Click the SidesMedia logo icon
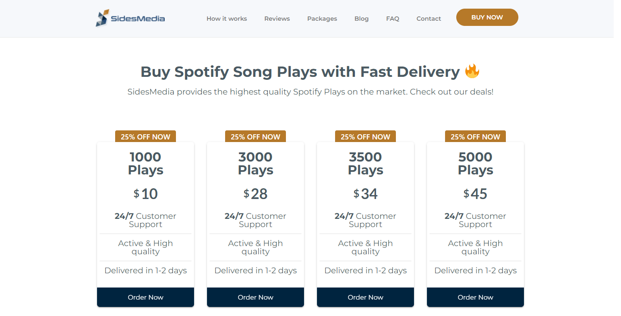Viewport: 621px width, 316px height. 102,18
